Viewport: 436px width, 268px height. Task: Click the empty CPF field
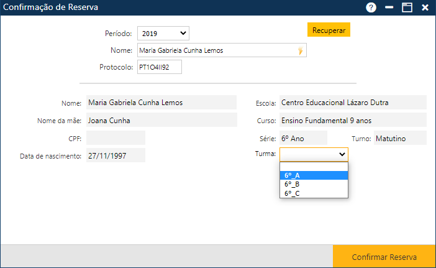tap(116, 137)
